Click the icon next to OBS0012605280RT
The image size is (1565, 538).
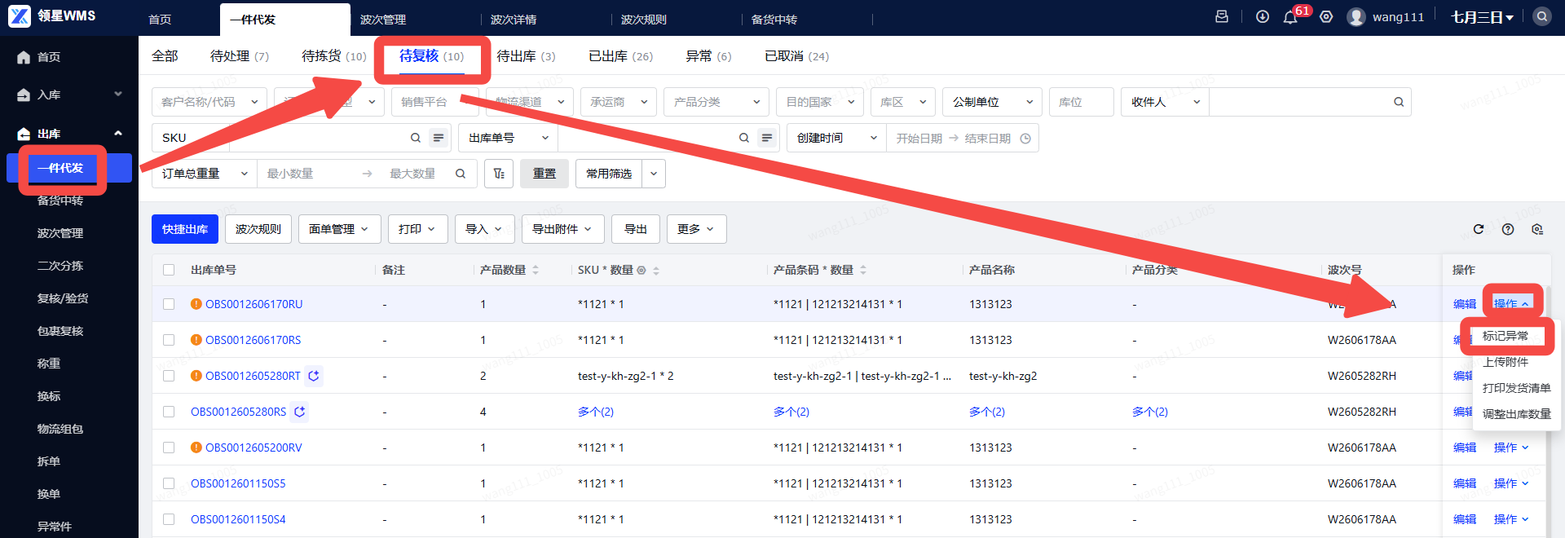[314, 376]
